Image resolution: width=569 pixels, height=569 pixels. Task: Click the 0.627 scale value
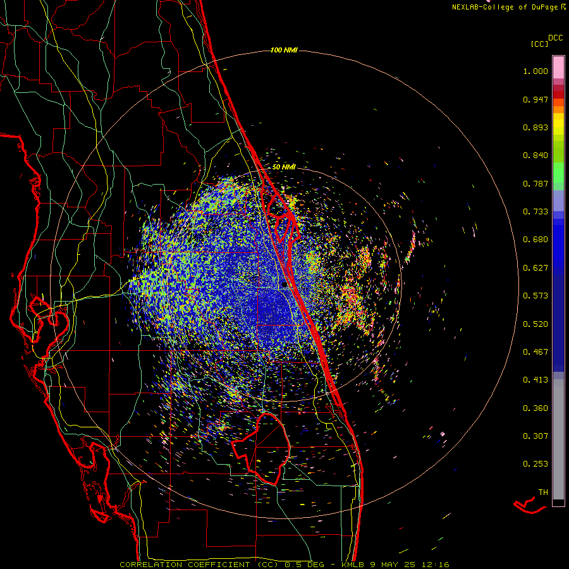(535, 268)
